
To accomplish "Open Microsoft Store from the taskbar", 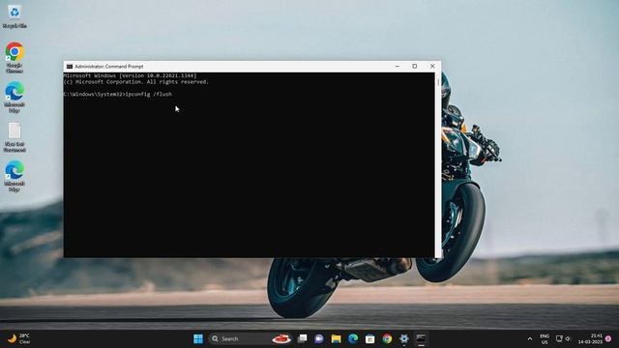I will [x=369, y=338].
